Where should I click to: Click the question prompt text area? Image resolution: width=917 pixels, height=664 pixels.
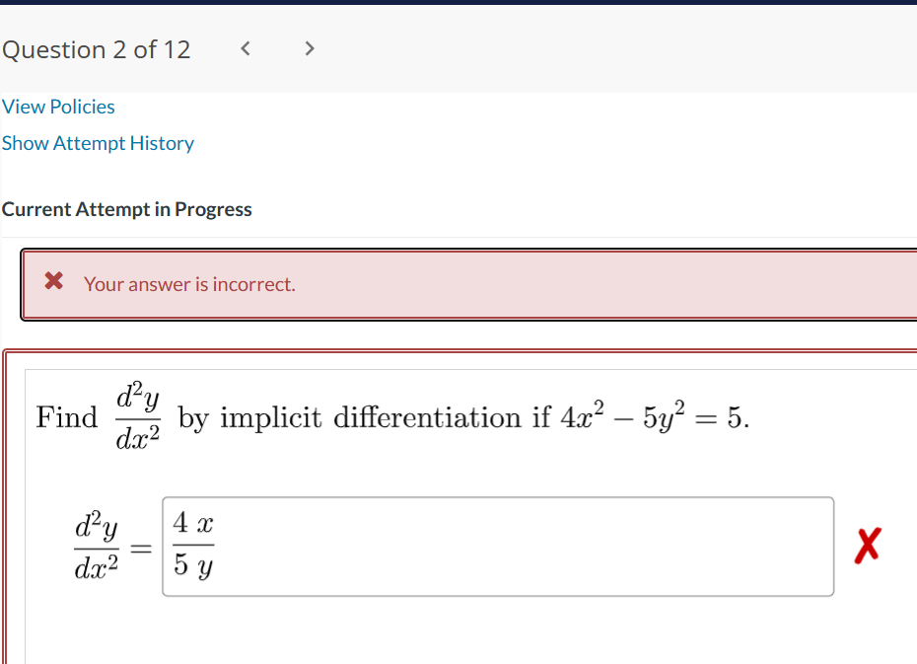pyautogui.click(x=394, y=414)
